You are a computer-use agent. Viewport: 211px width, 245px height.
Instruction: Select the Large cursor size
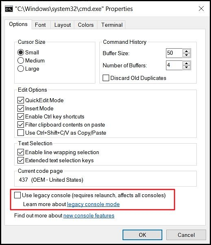(21, 69)
